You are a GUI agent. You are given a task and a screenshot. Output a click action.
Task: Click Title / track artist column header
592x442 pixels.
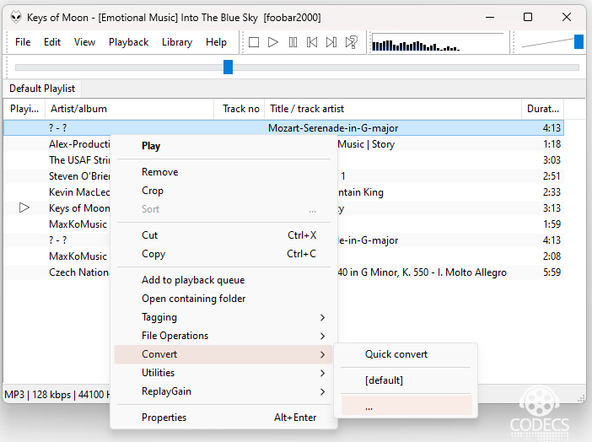pyautogui.click(x=393, y=109)
